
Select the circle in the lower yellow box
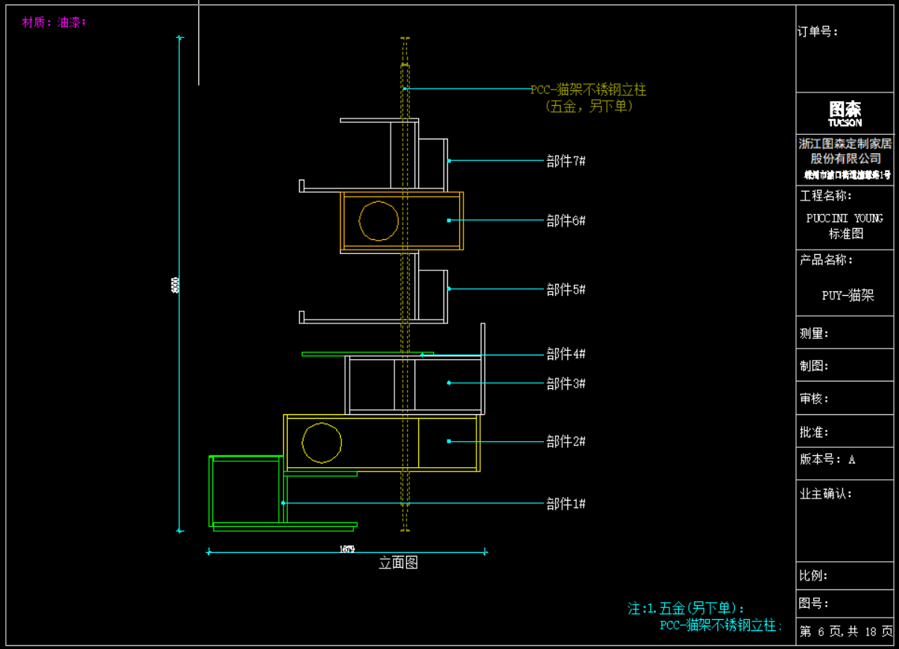pos(322,443)
